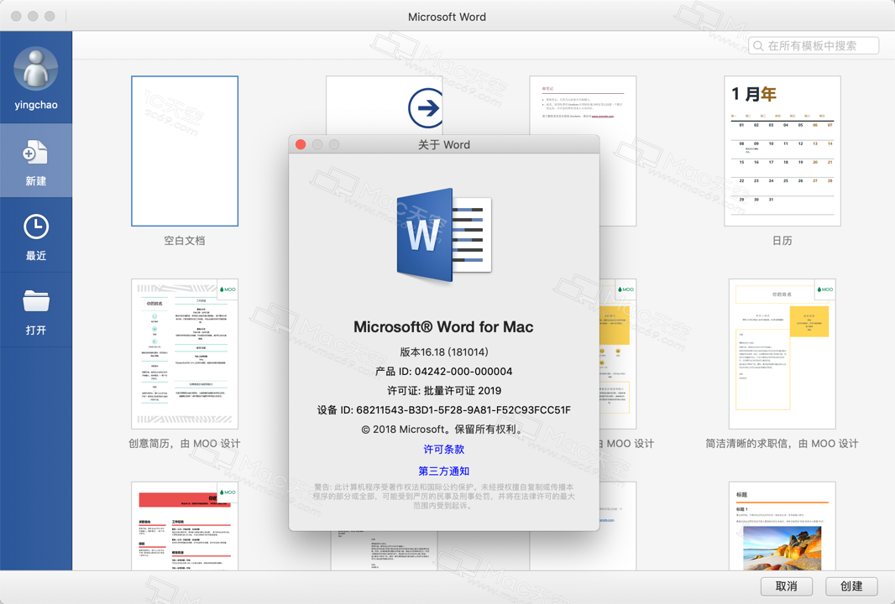Image resolution: width=895 pixels, height=604 pixels.
Task: Click the 版本16.18 (181014) version text
Action: [x=444, y=351]
